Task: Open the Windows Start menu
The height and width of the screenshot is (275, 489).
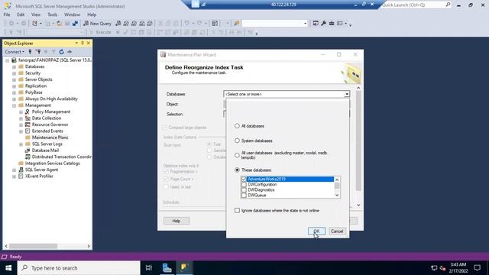Action: 8,268
